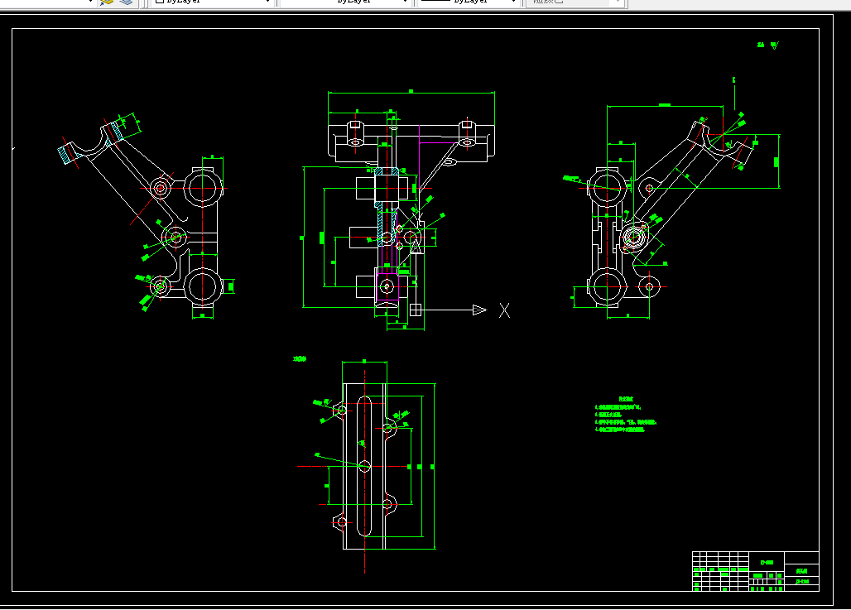Image resolution: width=851 pixels, height=610 pixels.
Task: Click the title block table
Action: (756, 571)
